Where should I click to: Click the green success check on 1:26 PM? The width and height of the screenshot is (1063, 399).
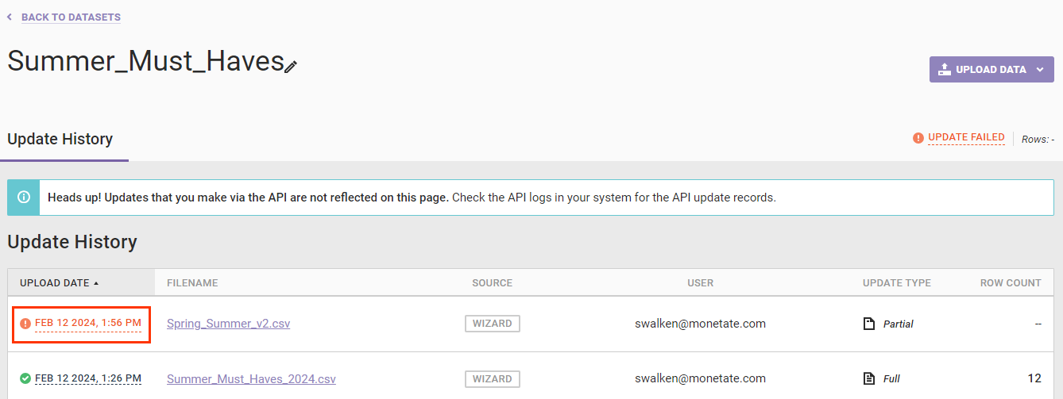[x=25, y=378]
